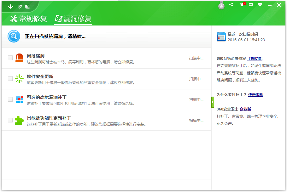
Task: Open the feedback message icon
Action: tap(251, 5)
